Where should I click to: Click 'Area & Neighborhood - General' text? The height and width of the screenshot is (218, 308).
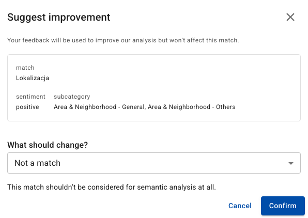click(100, 107)
